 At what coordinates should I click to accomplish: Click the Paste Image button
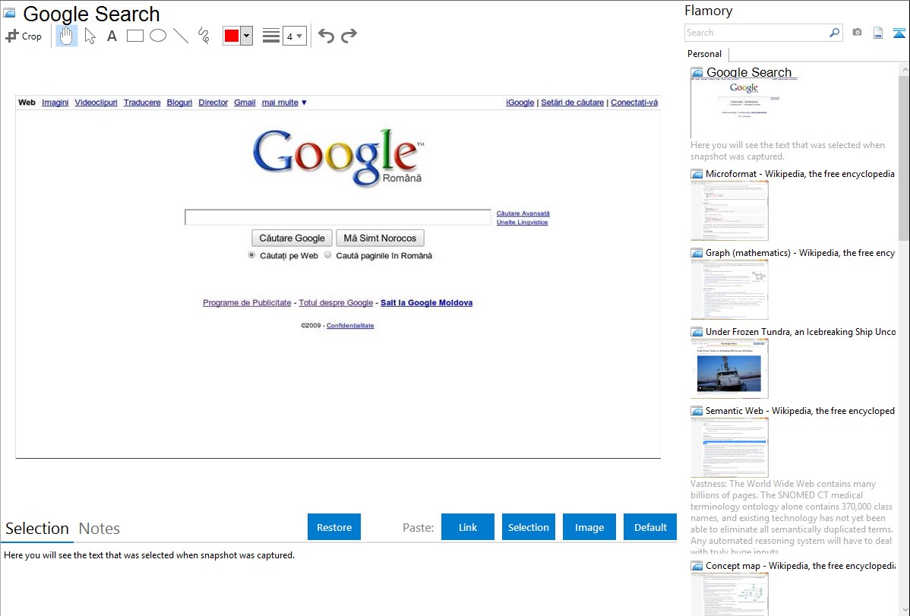589,527
